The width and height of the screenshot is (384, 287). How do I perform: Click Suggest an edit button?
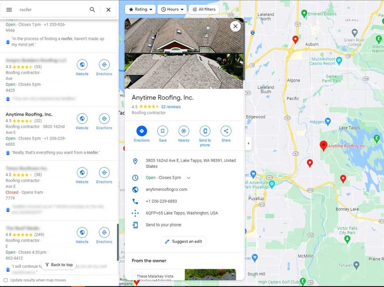(x=184, y=242)
